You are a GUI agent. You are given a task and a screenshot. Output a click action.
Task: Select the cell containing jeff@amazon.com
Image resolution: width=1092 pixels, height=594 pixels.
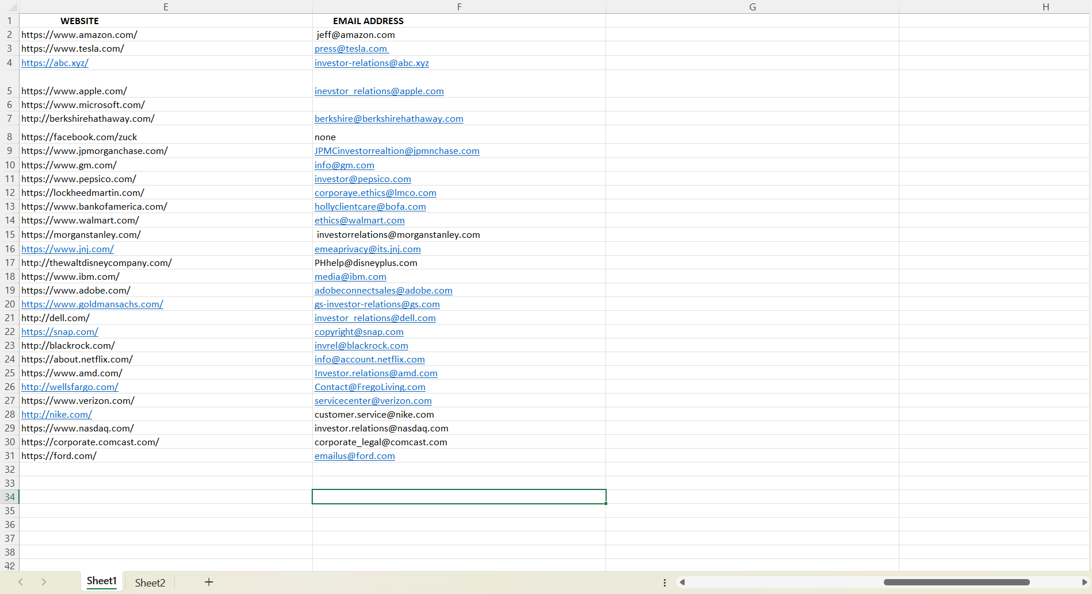click(459, 34)
